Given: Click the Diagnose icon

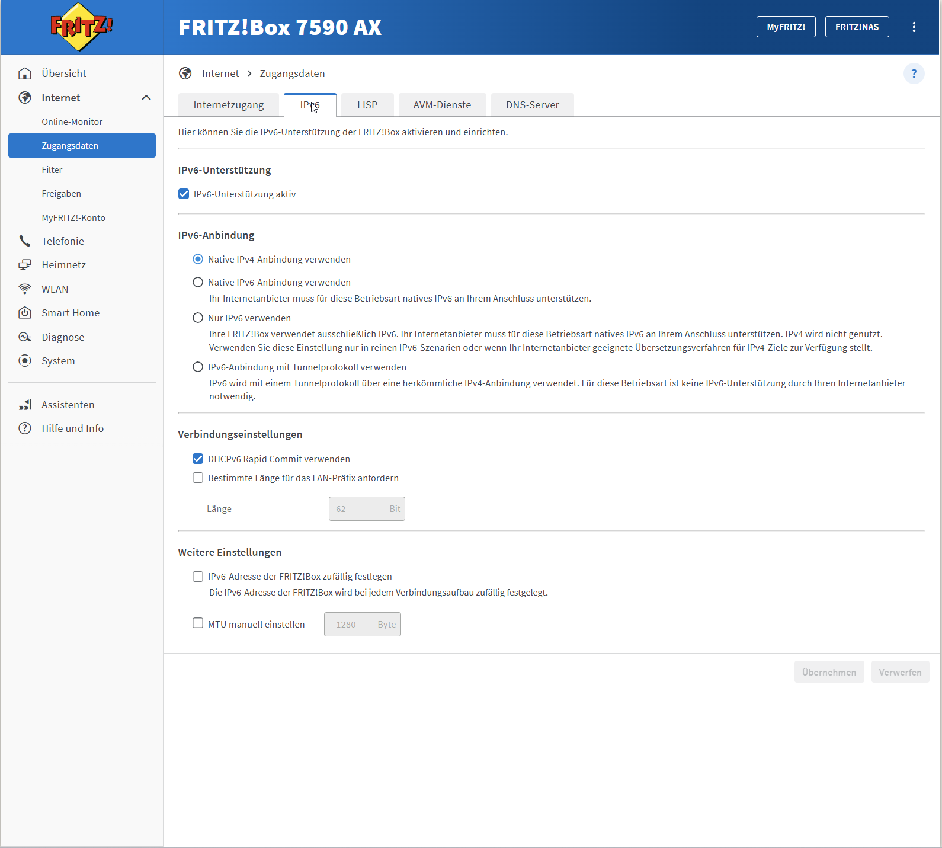Looking at the screenshot, I should tap(25, 337).
